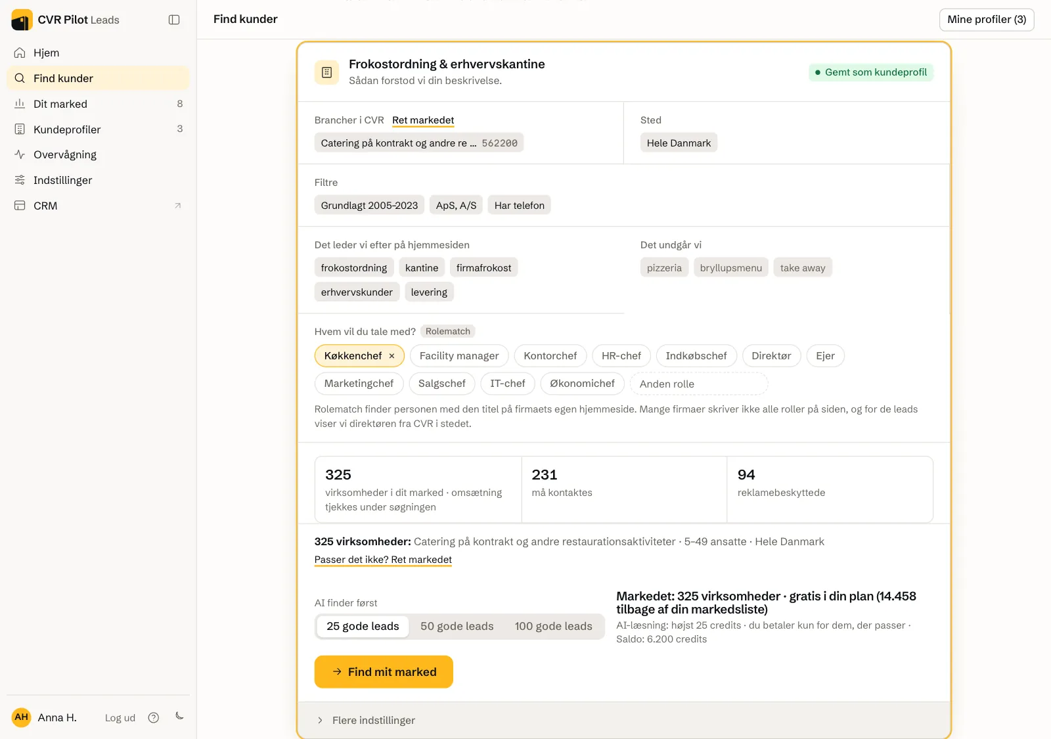Image resolution: width=1051 pixels, height=739 pixels.
Task: Click the Frokostordning card document icon
Action: pyautogui.click(x=327, y=72)
